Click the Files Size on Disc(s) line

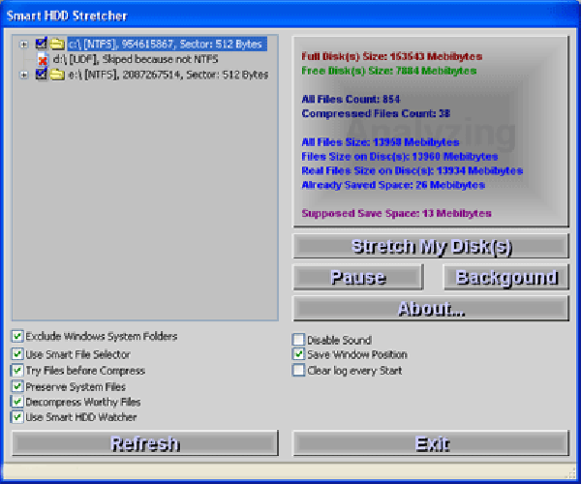[399, 157]
